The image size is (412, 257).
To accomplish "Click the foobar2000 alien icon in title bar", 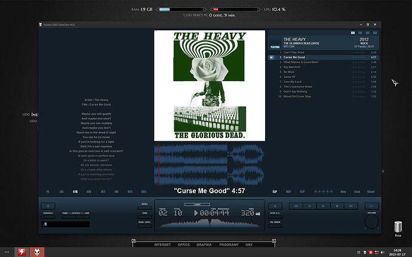I will pos(41,24).
